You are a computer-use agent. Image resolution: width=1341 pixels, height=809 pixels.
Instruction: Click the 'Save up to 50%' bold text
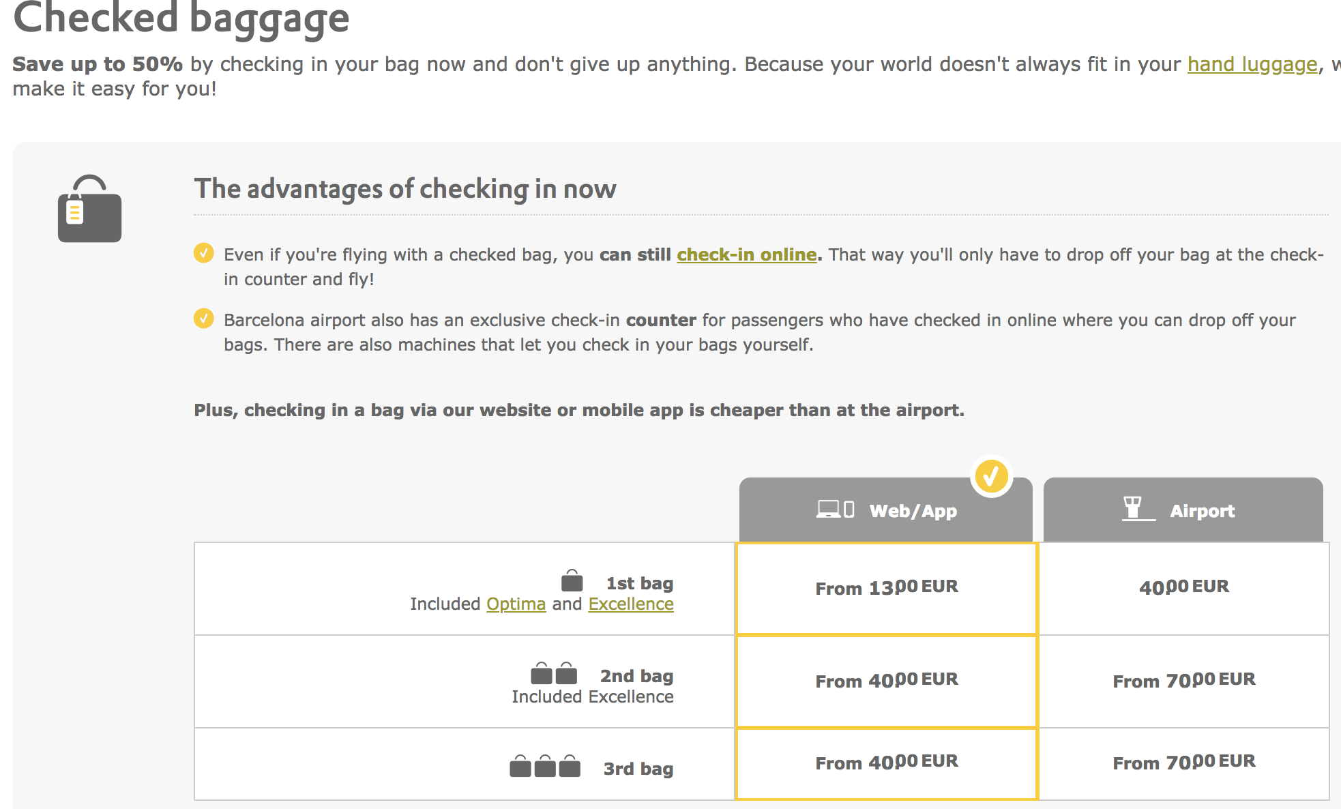[98, 64]
